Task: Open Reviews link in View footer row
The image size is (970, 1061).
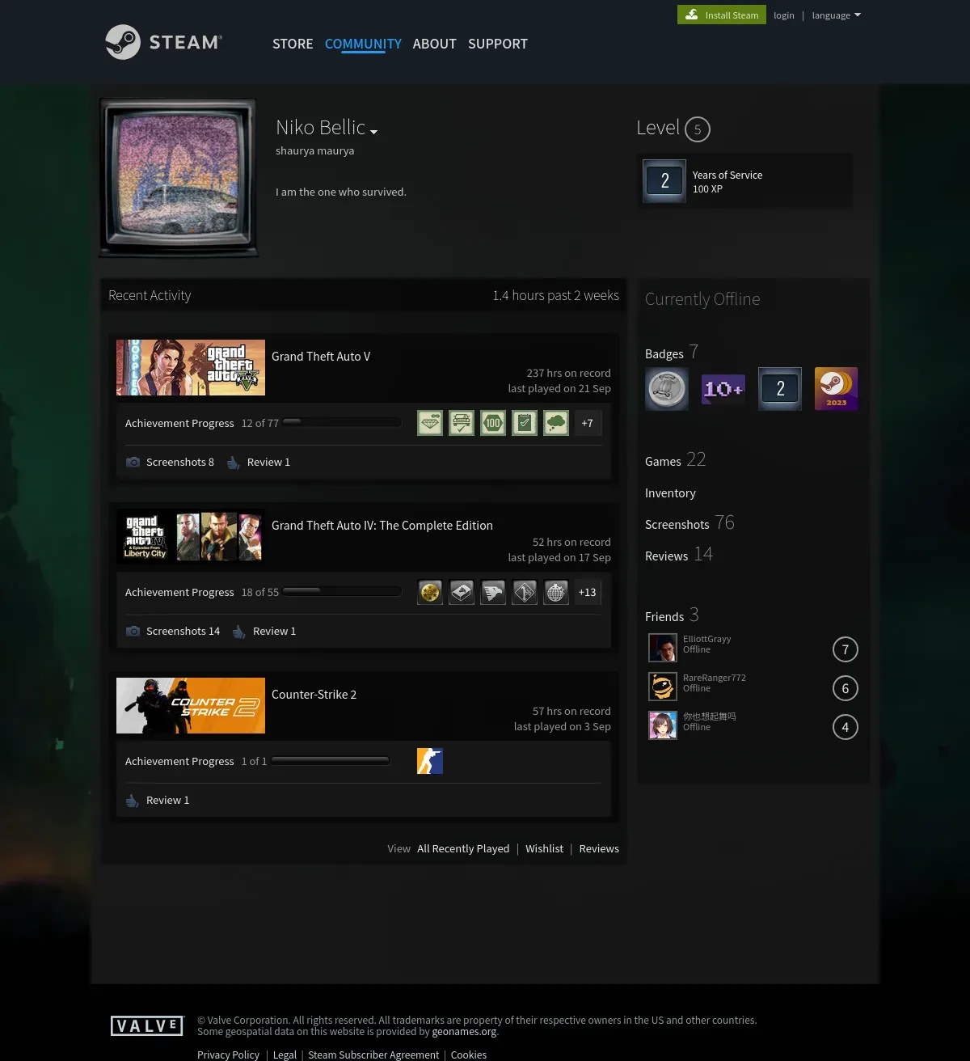Action: (599, 849)
